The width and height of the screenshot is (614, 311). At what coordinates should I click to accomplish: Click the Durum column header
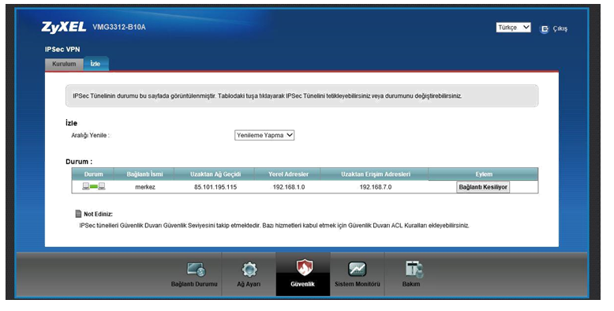[93, 174]
